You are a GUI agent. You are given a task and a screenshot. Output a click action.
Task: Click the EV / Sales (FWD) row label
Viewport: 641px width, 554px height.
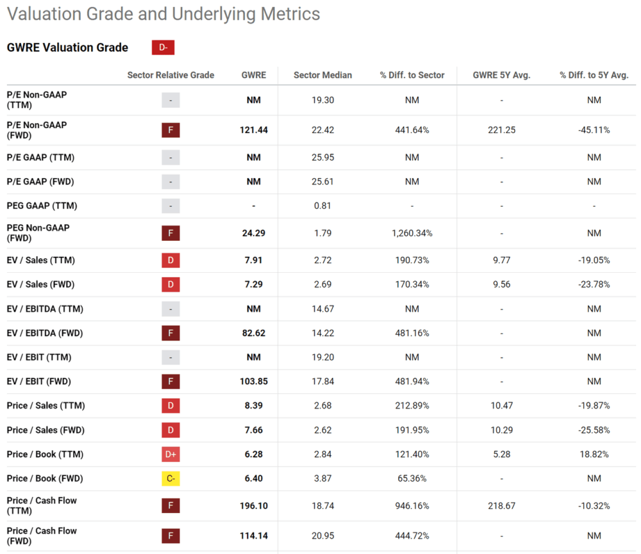(x=40, y=284)
